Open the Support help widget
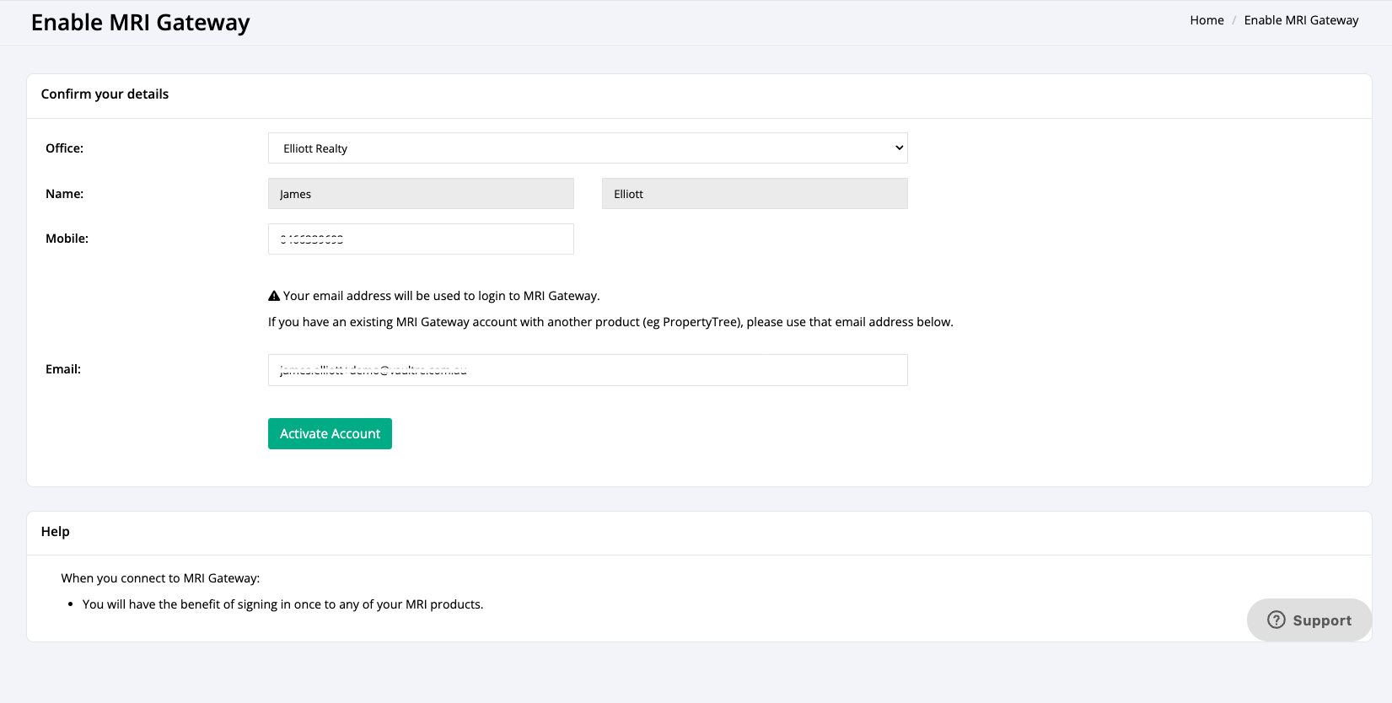 [x=1309, y=620]
